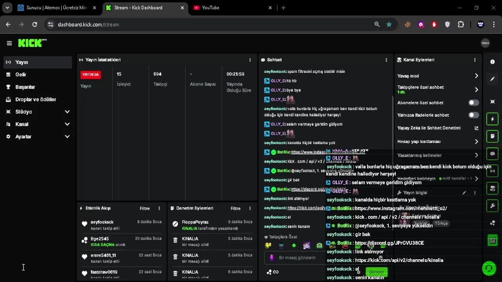Select Başarılar in the left sidebar

[x=38, y=87]
